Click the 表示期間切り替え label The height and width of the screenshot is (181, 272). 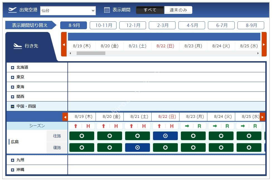click(x=30, y=25)
